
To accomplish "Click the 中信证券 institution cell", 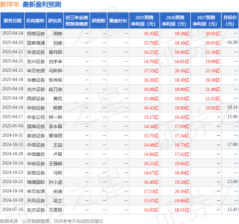I will coord(36,145).
